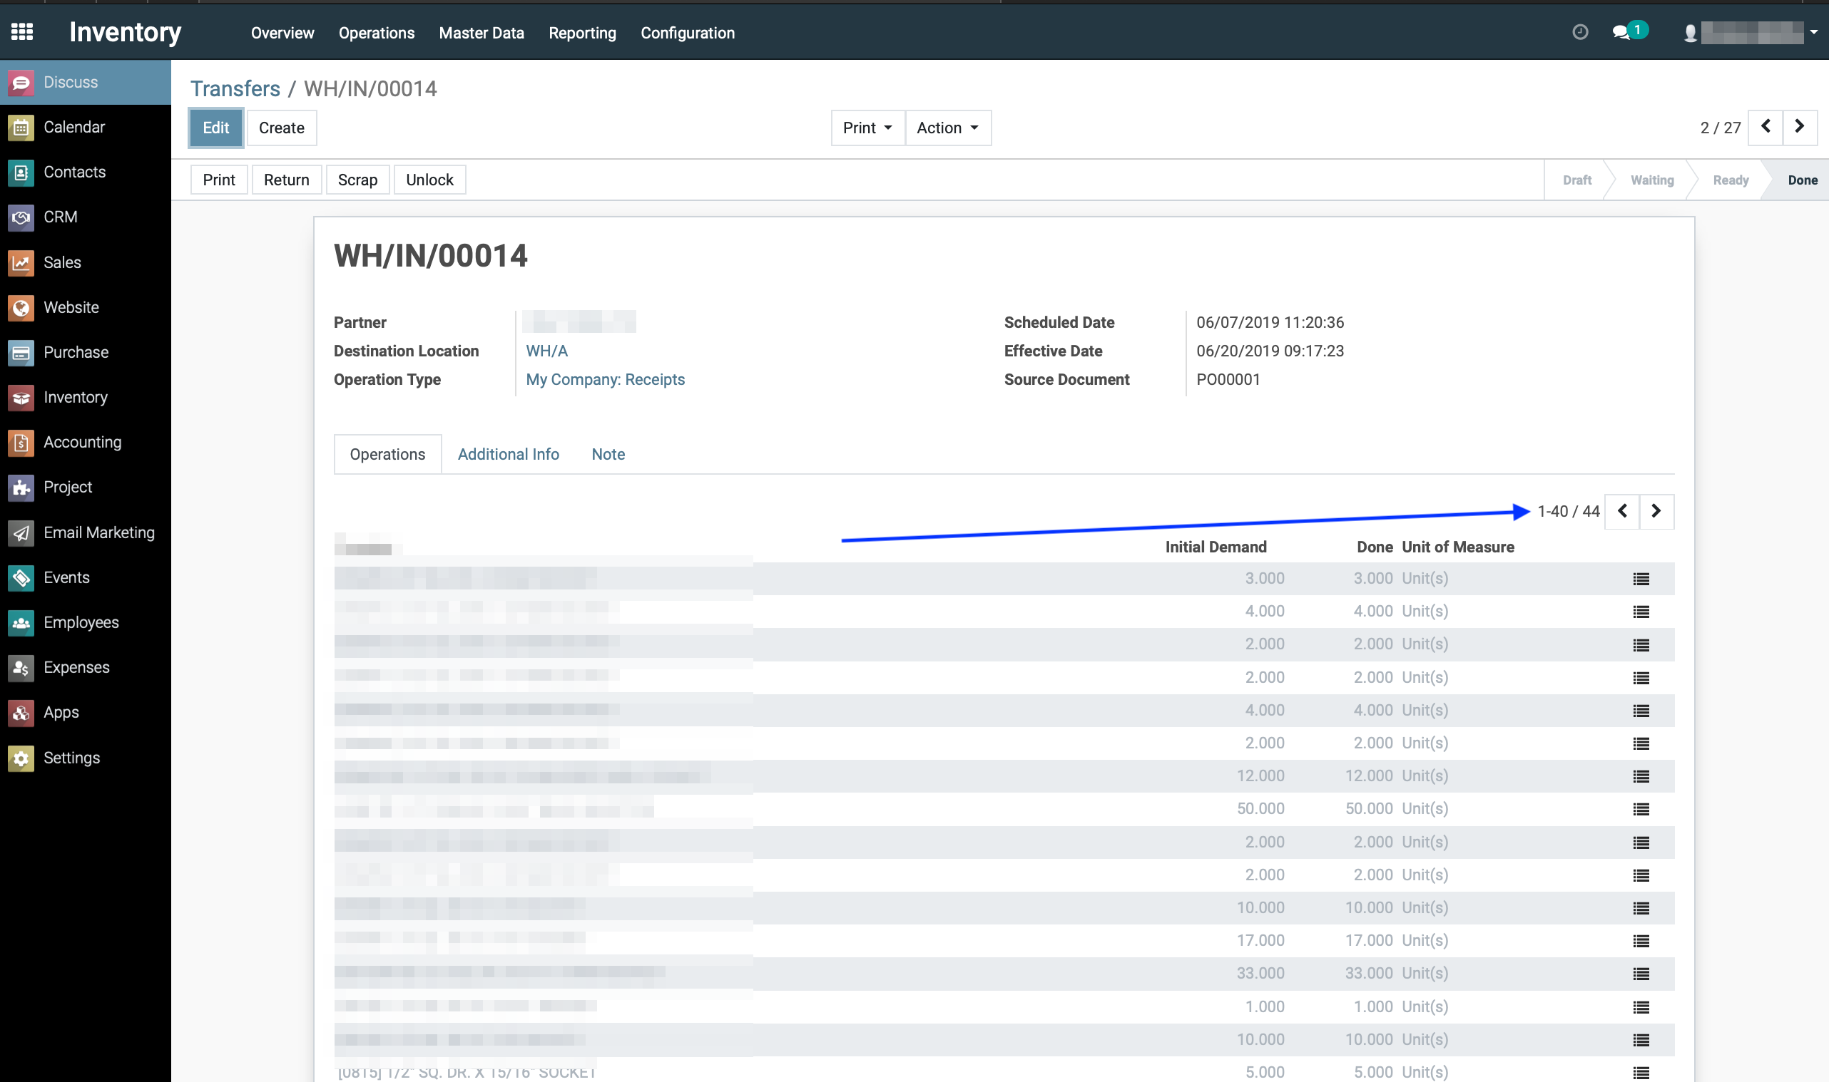This screenshot has height=1082, width=1829.
Task: Expand the Action dropdown
Action: [948, 128]
